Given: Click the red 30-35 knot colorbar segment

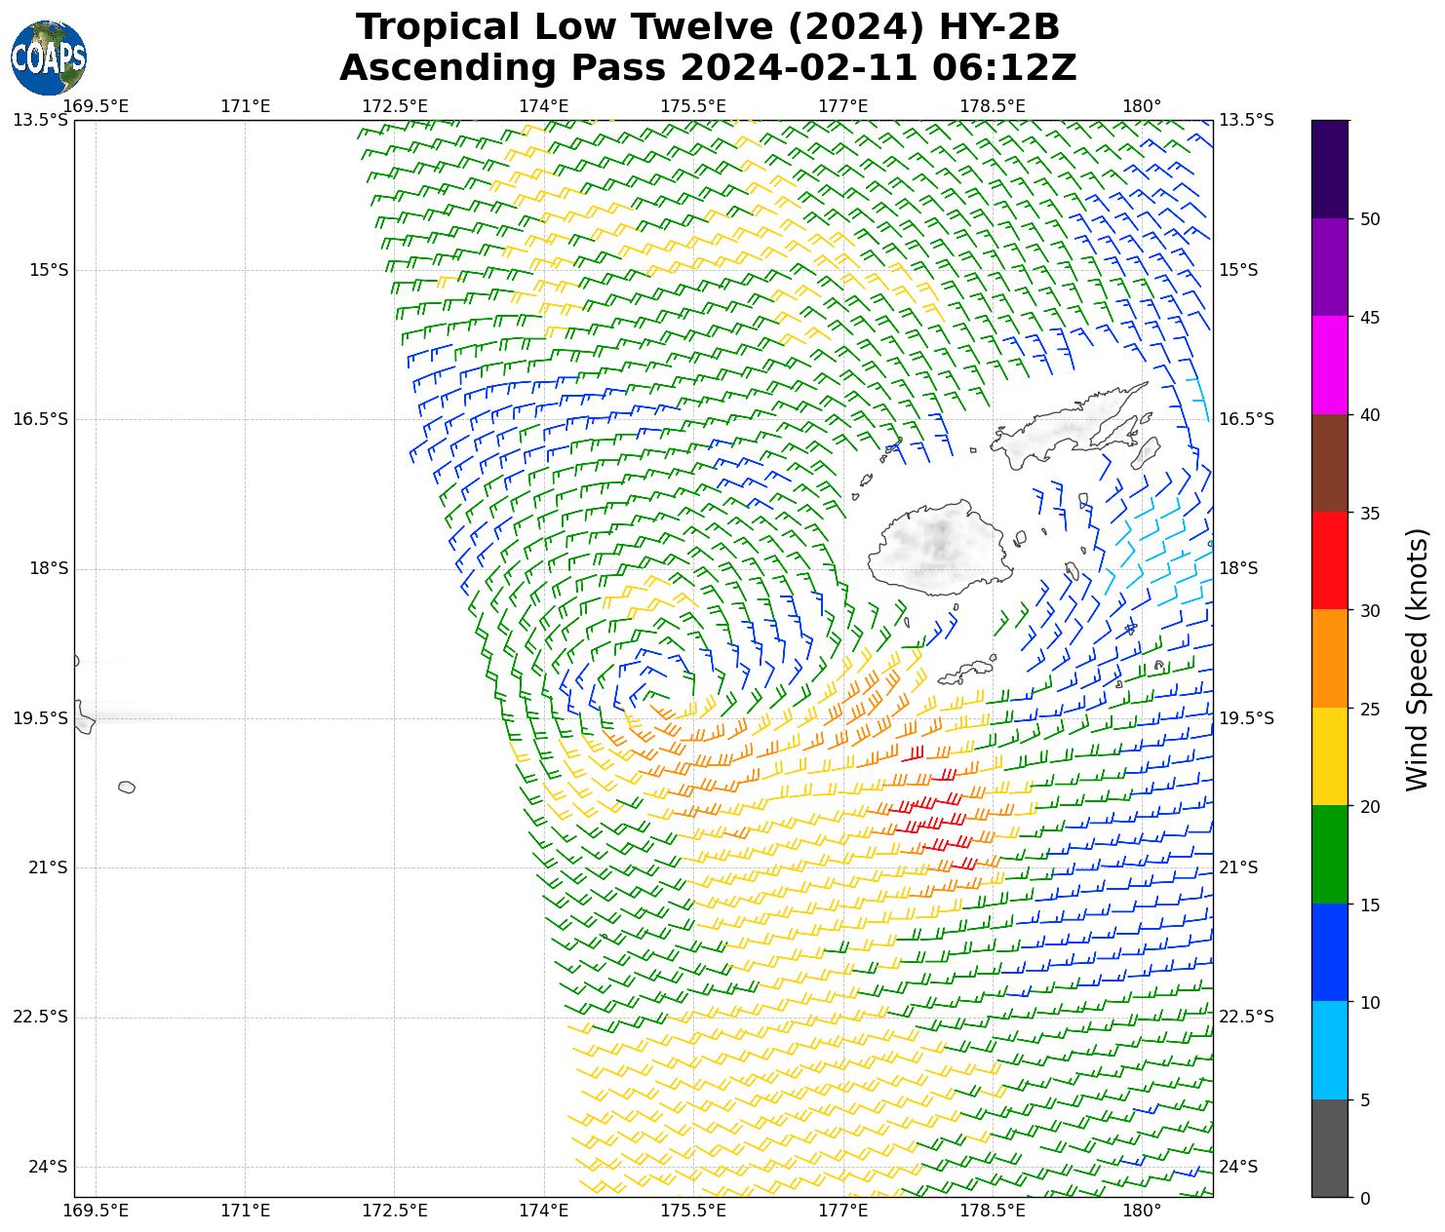Looking at the screenshot, I should click(1330, 560).
